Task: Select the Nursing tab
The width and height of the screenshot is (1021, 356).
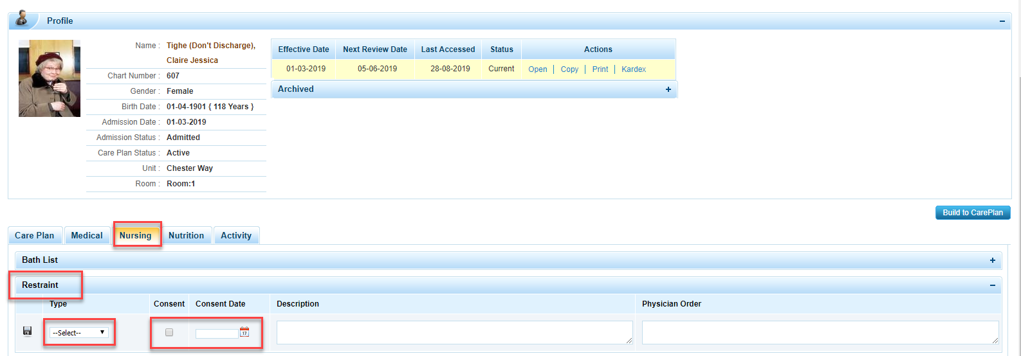Action: 136,236
